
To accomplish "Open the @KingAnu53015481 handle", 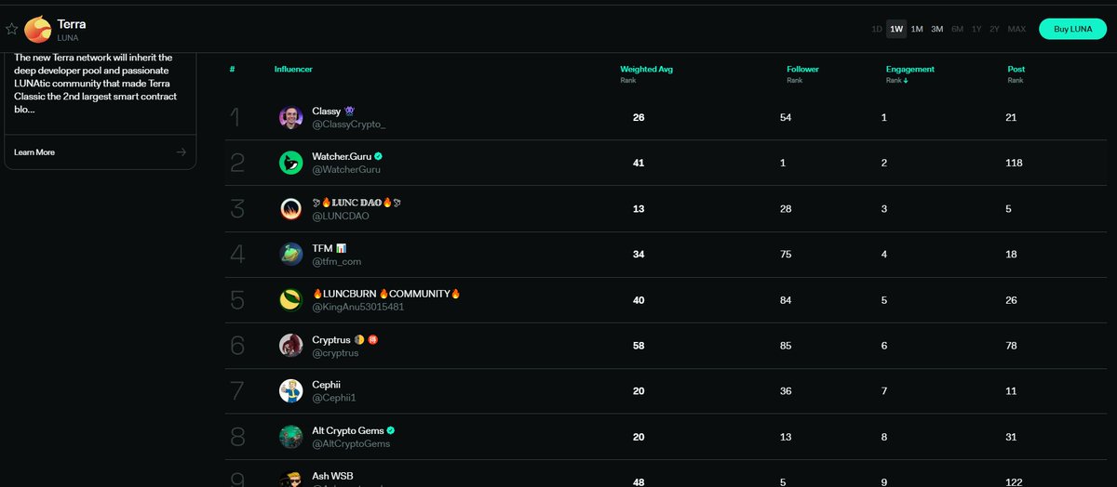I will 357,307.
